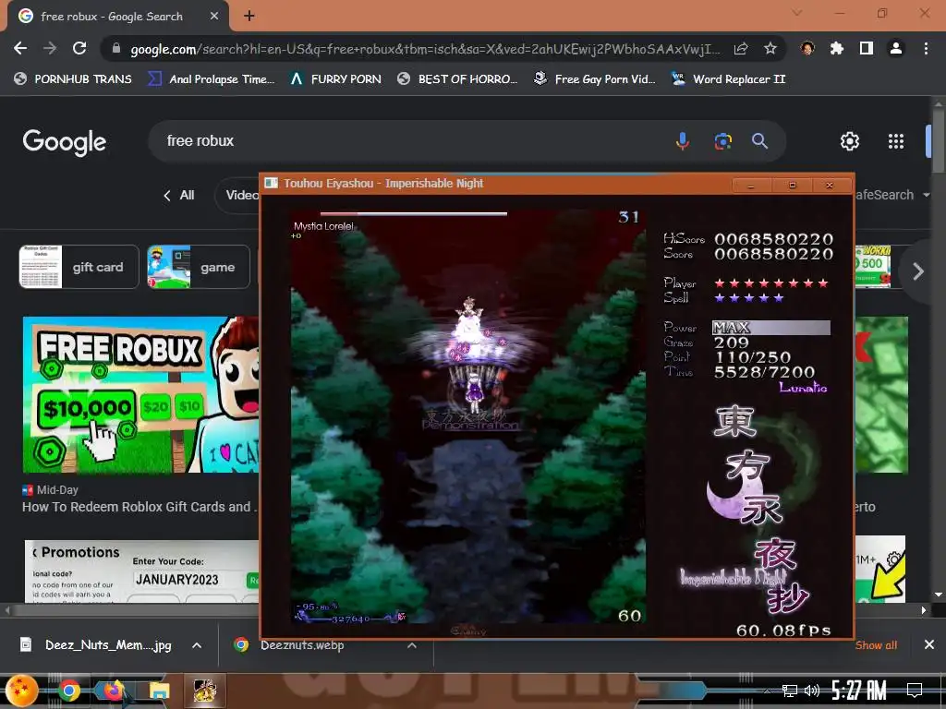Close the free robux tab

(x=214, y=17)
